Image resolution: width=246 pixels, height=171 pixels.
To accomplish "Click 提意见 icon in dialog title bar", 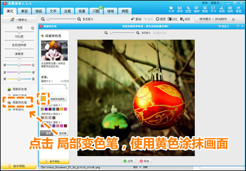I will 223,26.
